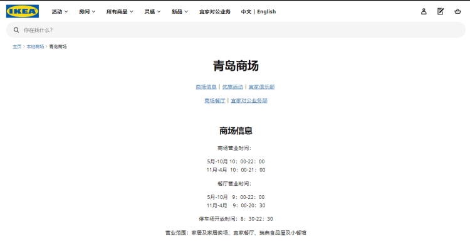
Task: Expand the 房间 dropdown menu
Action: click(x=87, y=11)
